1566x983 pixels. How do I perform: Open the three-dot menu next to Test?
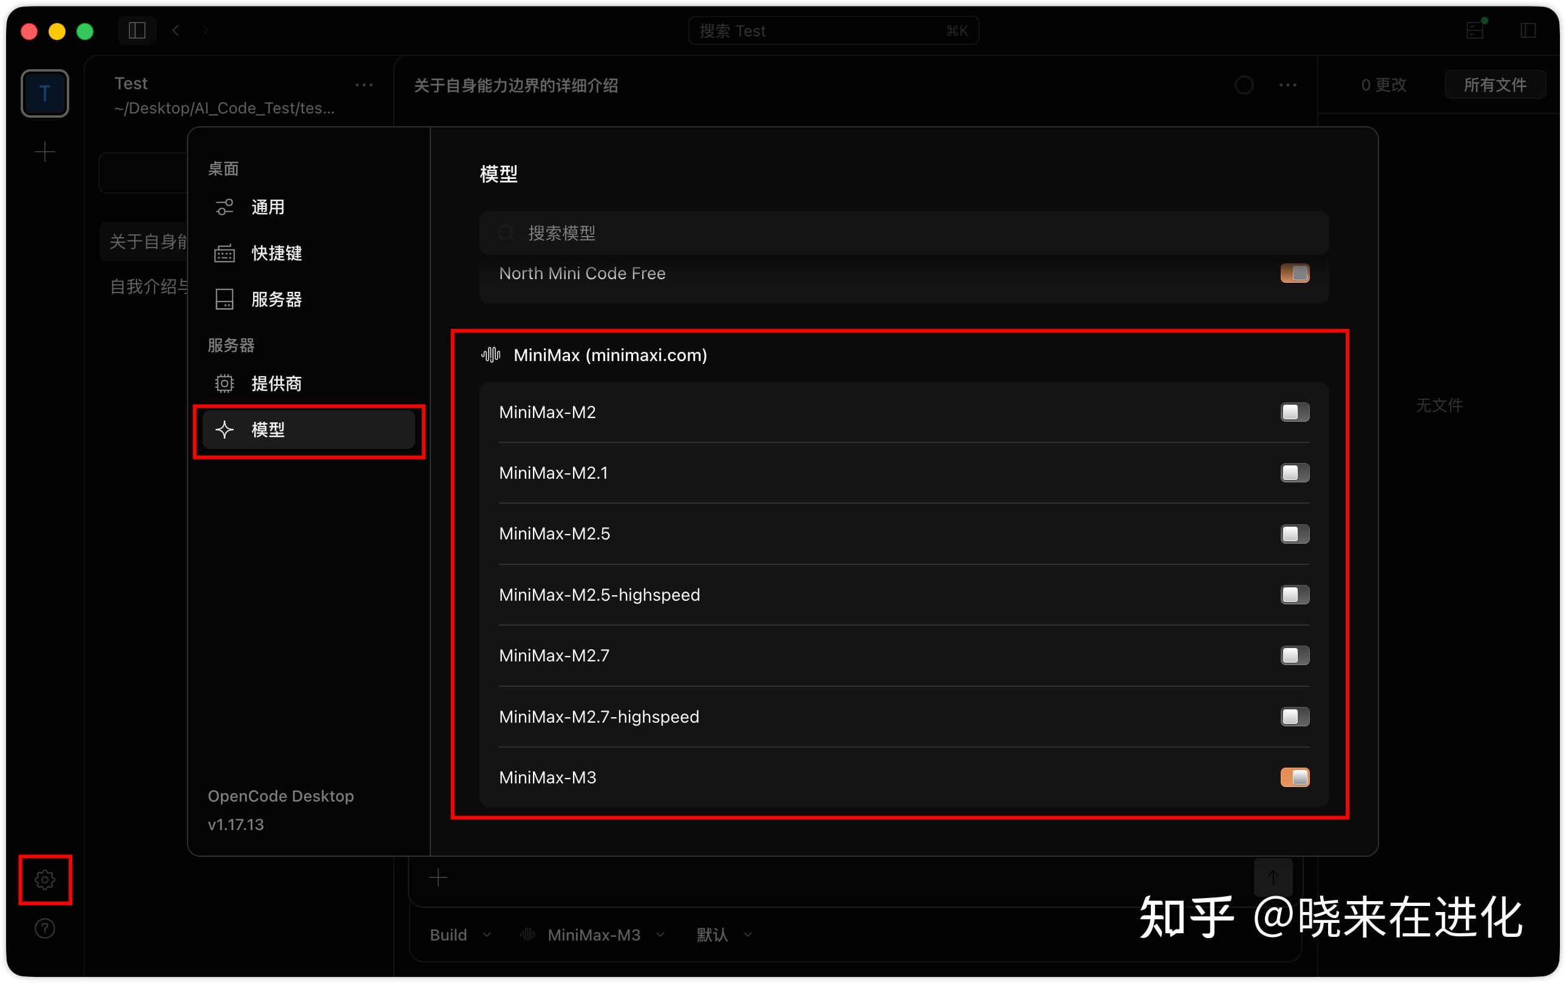pyautogui.click(x=364, y=85)
